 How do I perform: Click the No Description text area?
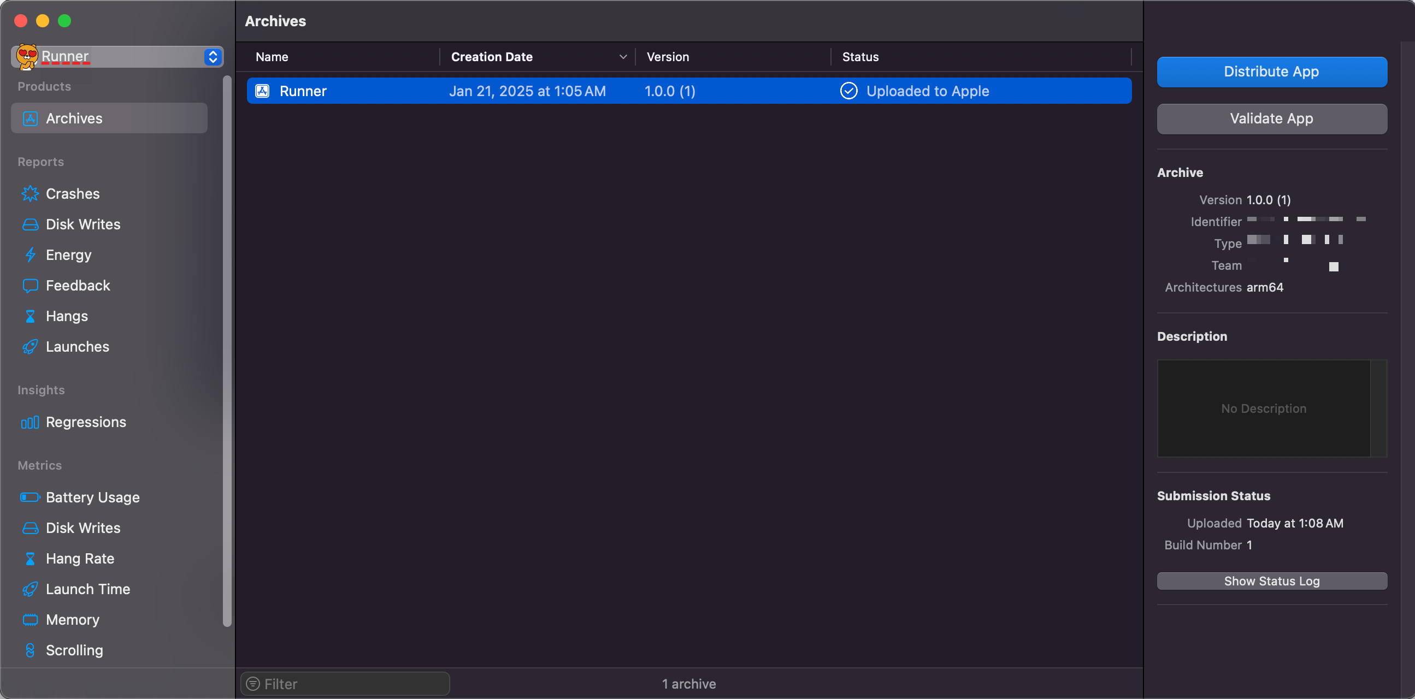pyautogui.click(x=1263, y=408)
